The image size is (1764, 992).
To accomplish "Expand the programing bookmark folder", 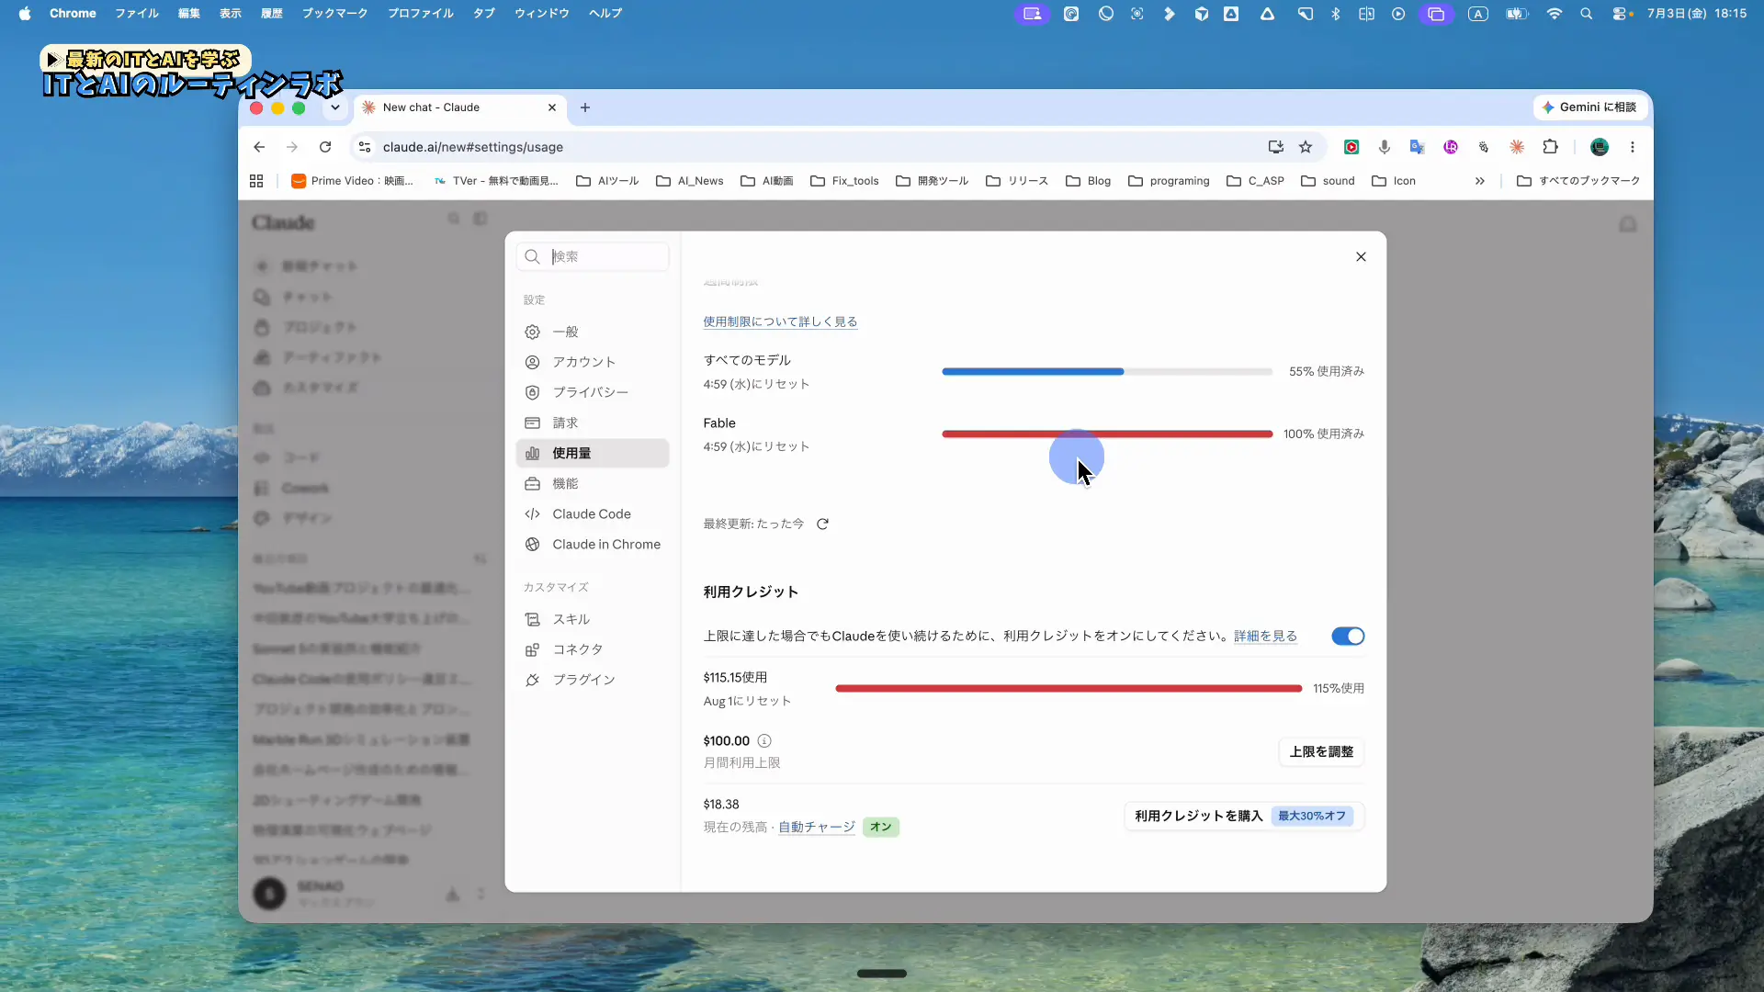I will 1169,181.
